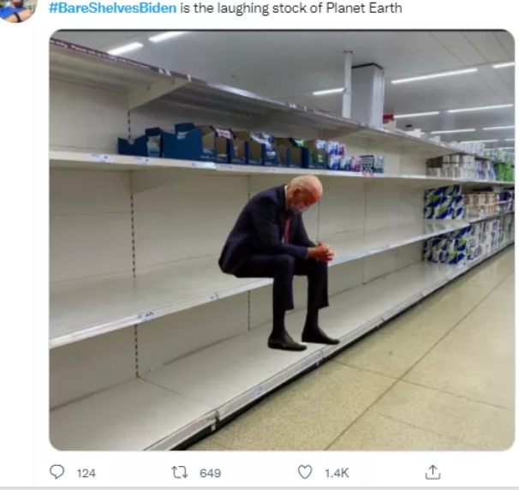Click the fluorescent ceiling lights in photo
519x490 pixels.
tap(434, 76)
